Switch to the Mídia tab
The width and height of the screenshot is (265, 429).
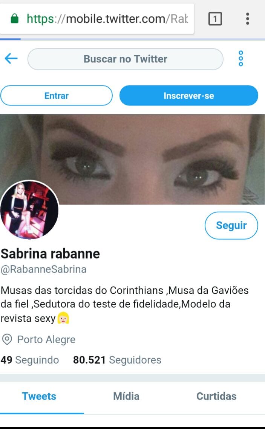[x=126, y=396]
